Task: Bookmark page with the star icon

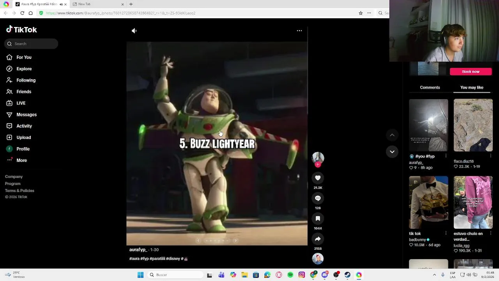Action: [361, 13]
